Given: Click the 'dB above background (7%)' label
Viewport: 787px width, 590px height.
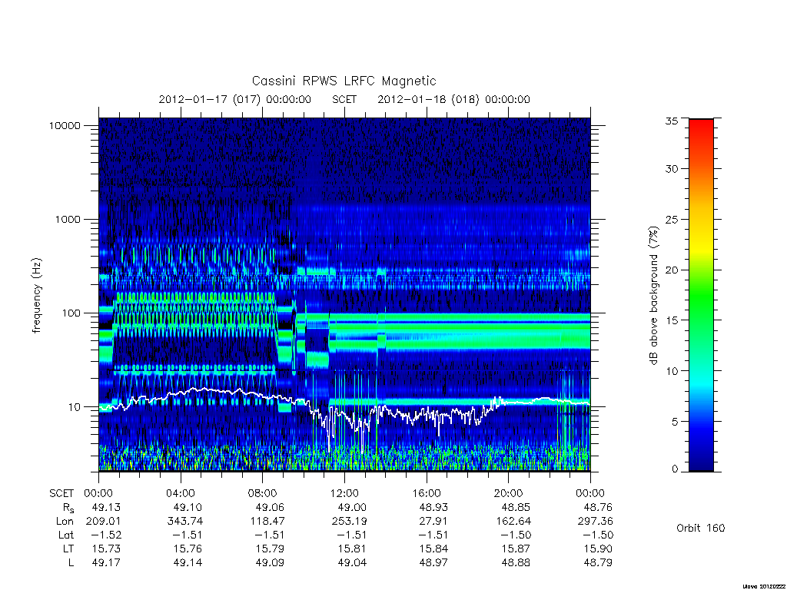Looking at the screenshot, I should (653, 295).
